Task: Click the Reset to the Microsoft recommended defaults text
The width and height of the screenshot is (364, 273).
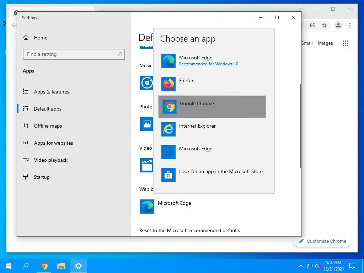Action: coord(190,230)
